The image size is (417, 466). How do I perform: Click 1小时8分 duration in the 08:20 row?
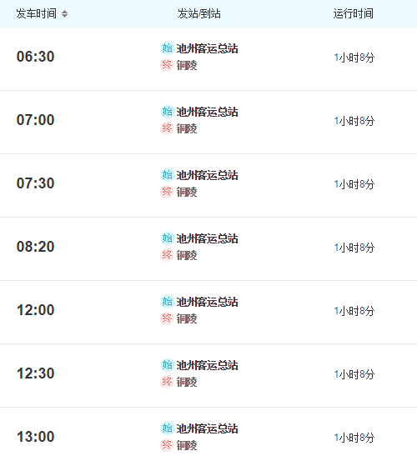(354, 248)
